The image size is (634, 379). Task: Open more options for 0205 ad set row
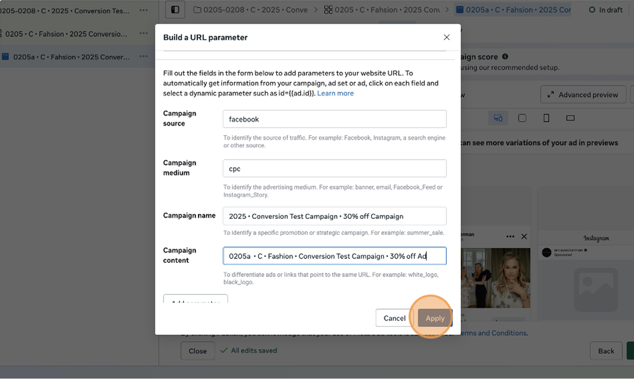pyautogui.click(x=143, y=33)
